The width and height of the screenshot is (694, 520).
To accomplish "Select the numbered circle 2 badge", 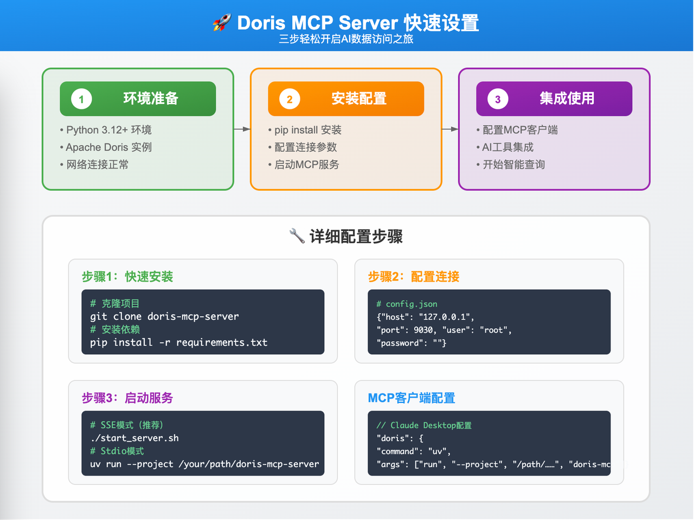I will point(288,99).
